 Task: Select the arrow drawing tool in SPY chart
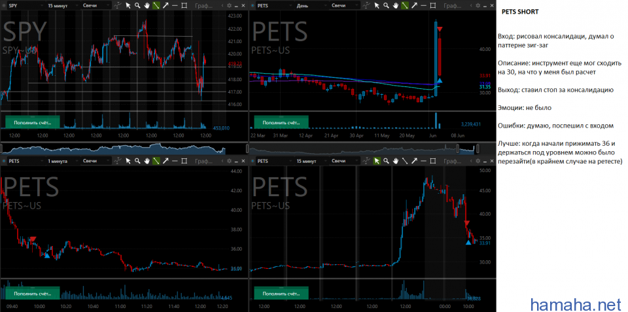166,6
